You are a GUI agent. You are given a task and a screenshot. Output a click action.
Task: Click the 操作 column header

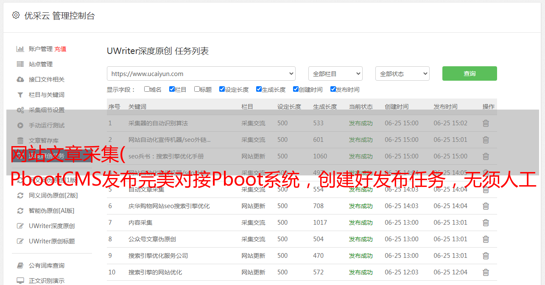pyautogui.click(x=489, y=107)
